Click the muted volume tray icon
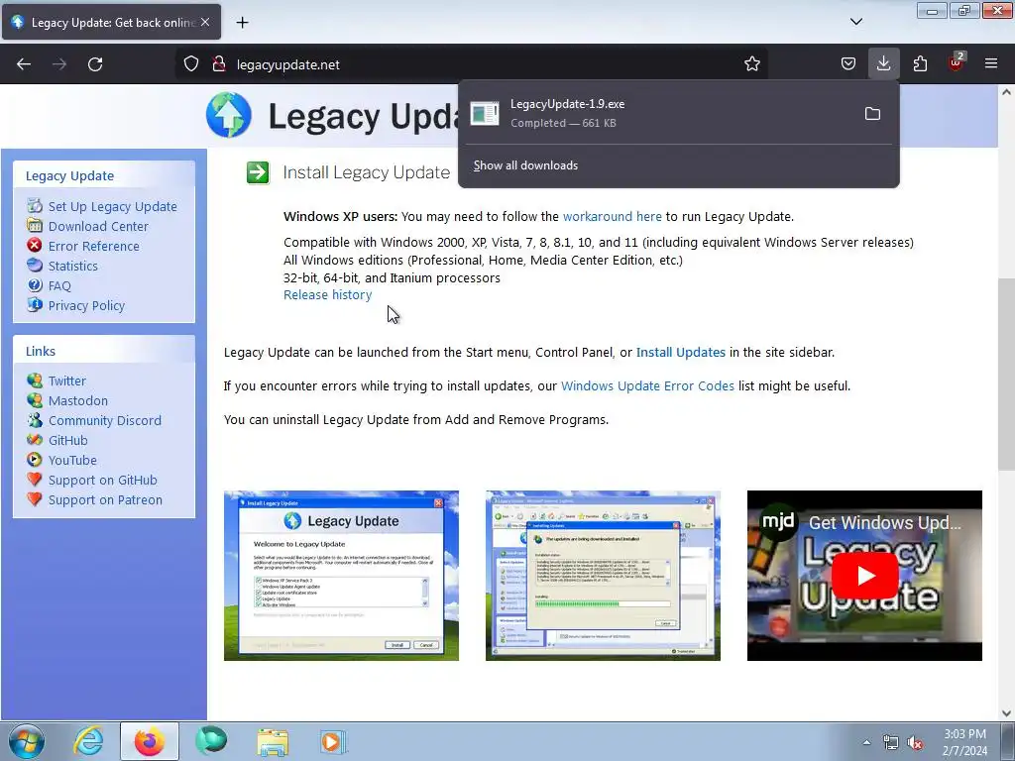1015x761 pixels. (x=915, y=743)
